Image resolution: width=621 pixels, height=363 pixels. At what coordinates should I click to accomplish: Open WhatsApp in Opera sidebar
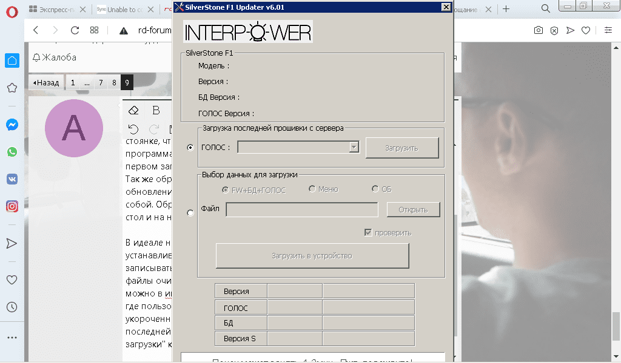12,152
